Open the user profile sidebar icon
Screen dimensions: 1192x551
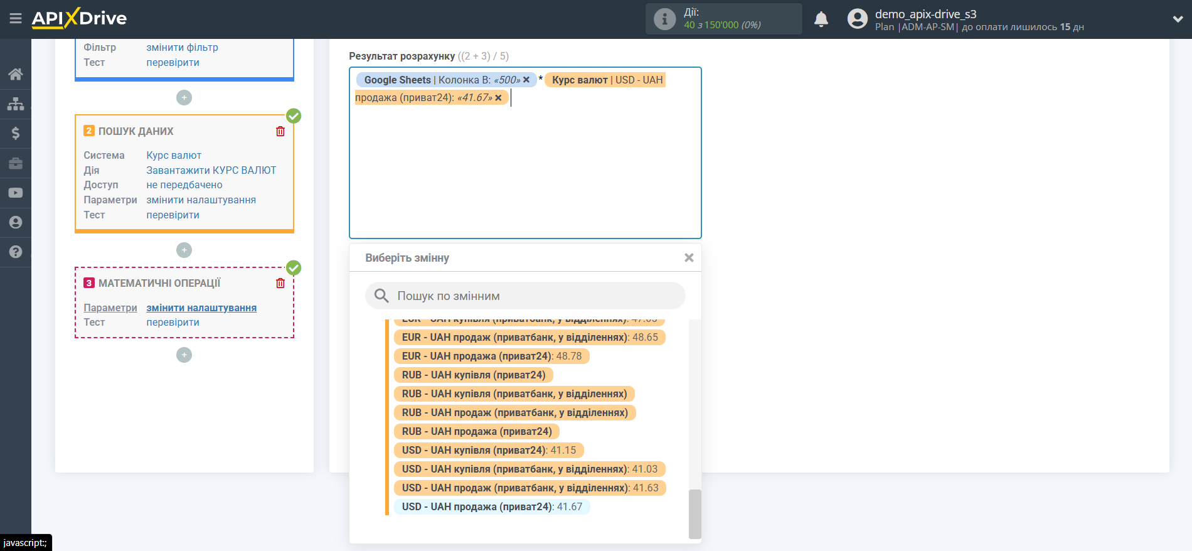pos(16,222)
